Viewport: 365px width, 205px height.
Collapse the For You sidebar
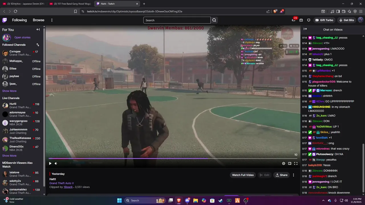coord(38,29)
